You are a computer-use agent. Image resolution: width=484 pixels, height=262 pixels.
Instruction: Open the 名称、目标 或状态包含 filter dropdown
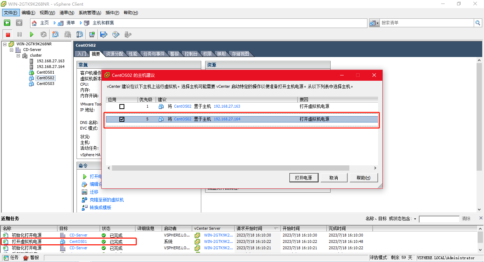pos(415,219)
